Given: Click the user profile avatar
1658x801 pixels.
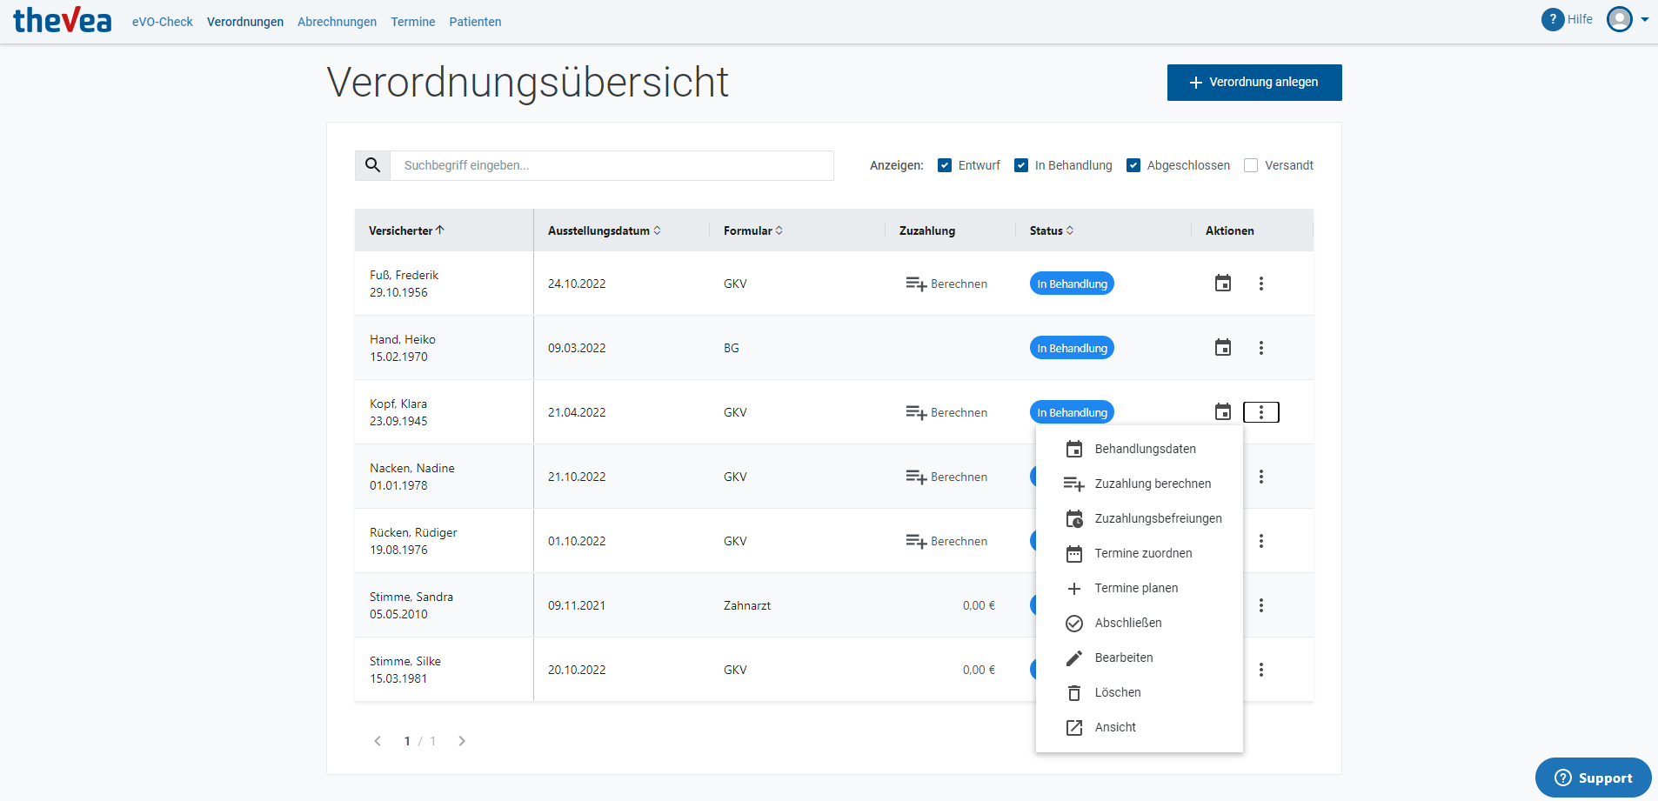Looking at the screenshot, I should pyautogui.click(x=1620, y=19).
